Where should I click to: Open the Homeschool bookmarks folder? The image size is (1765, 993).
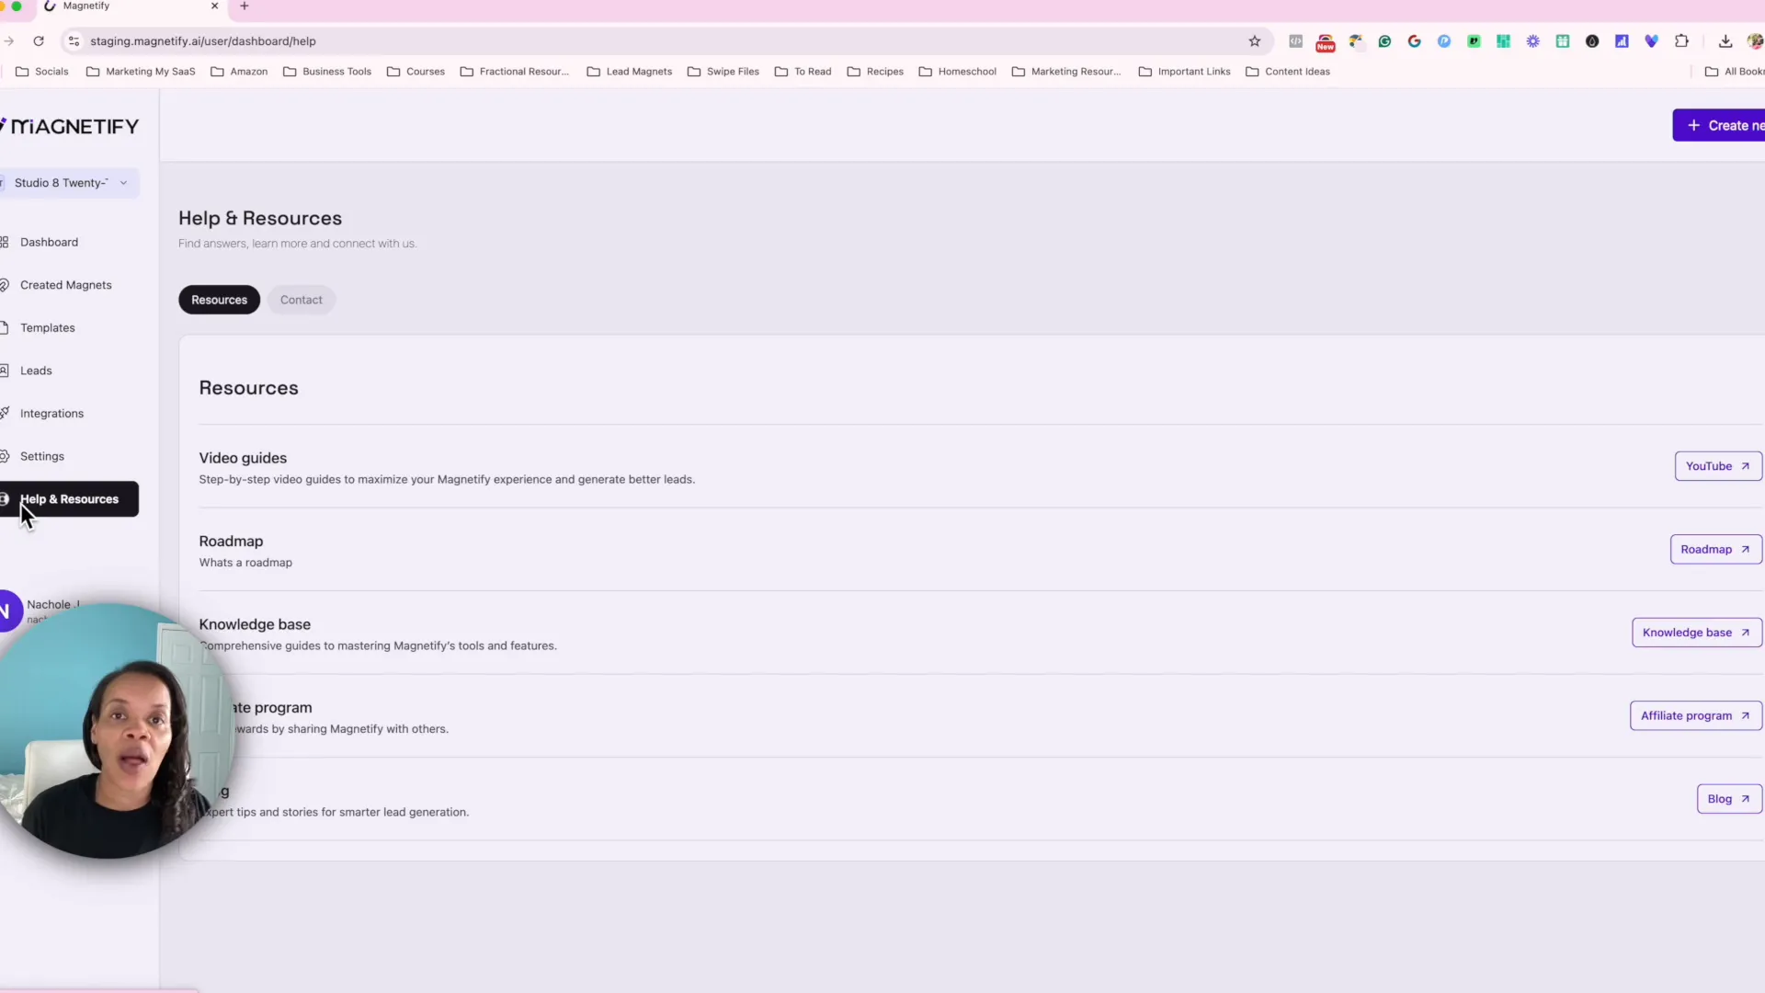coord(958,72)
